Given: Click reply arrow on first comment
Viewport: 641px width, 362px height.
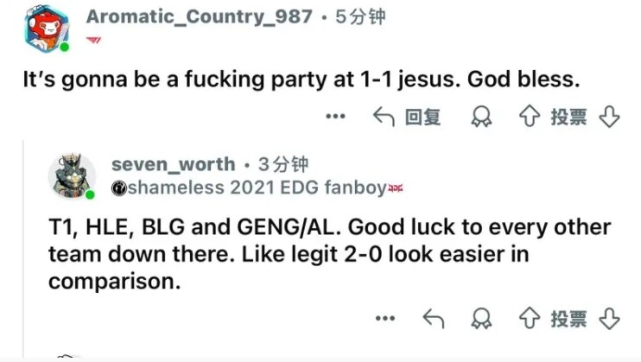Looking at the screenshot, I should tap(384, 117).
